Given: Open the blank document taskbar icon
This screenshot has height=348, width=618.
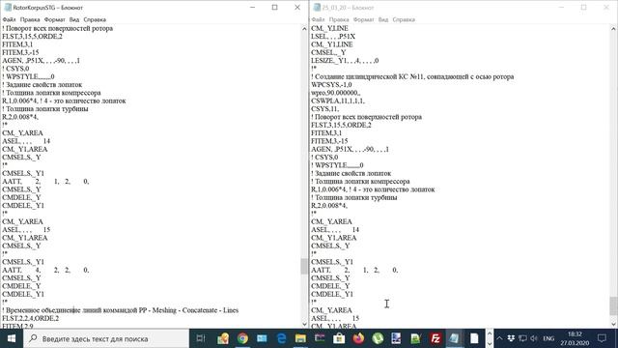Looking at the screenshot, I should tap(474, 338).
